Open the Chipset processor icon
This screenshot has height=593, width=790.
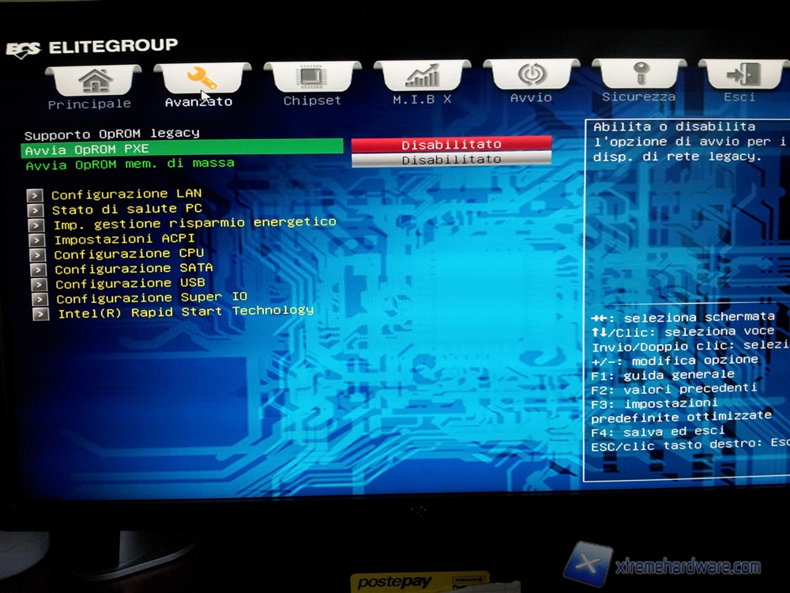click(312, 77)
